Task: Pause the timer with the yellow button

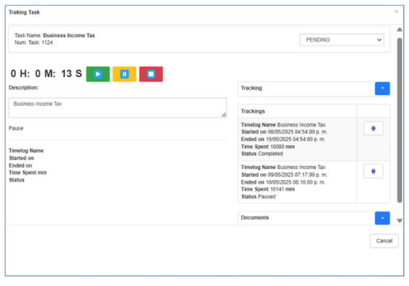Action: (124, 74)
